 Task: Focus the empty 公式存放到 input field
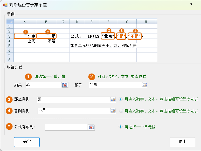pyautogui.click(x=66, y=127)
